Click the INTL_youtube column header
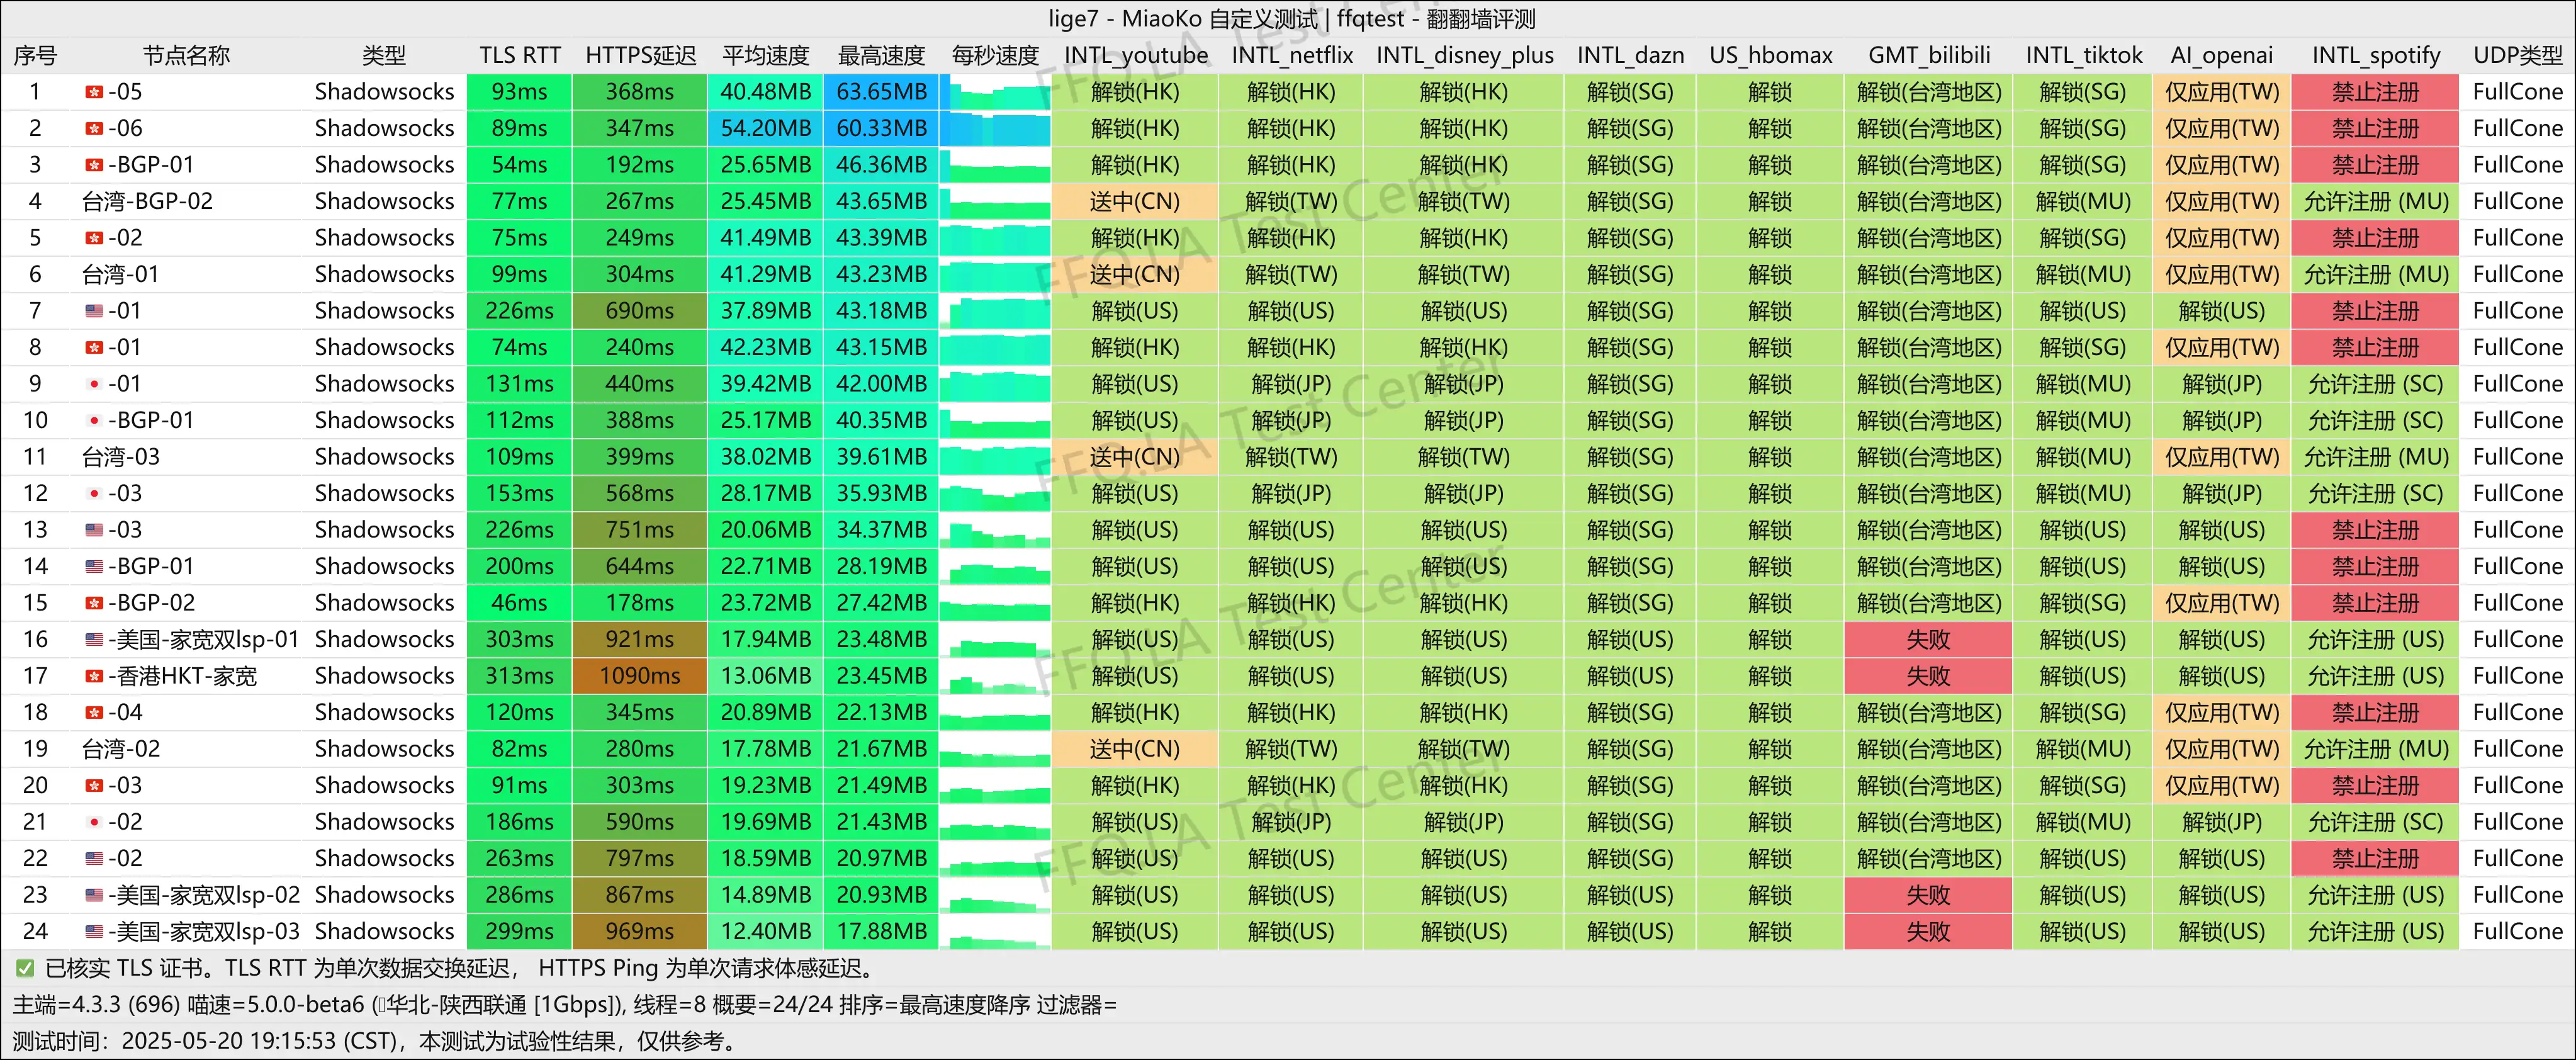 click(x=1135, y=55)
